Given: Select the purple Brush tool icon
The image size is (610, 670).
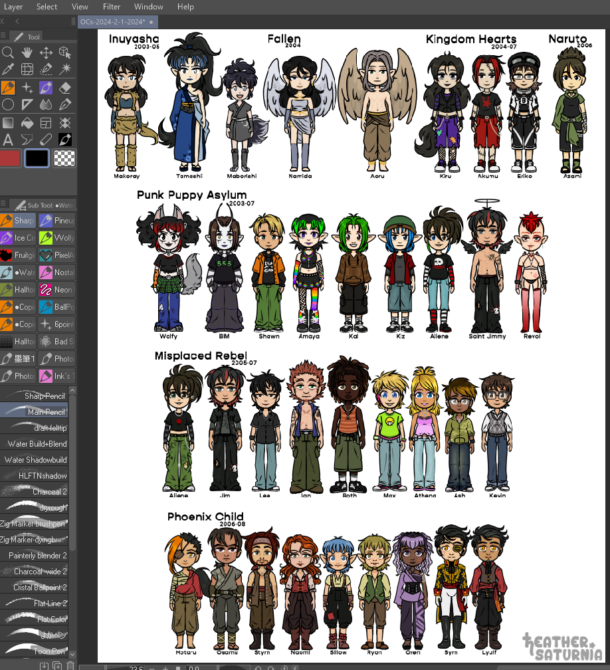Looking at the screenshot, I should tap(46, 88).
